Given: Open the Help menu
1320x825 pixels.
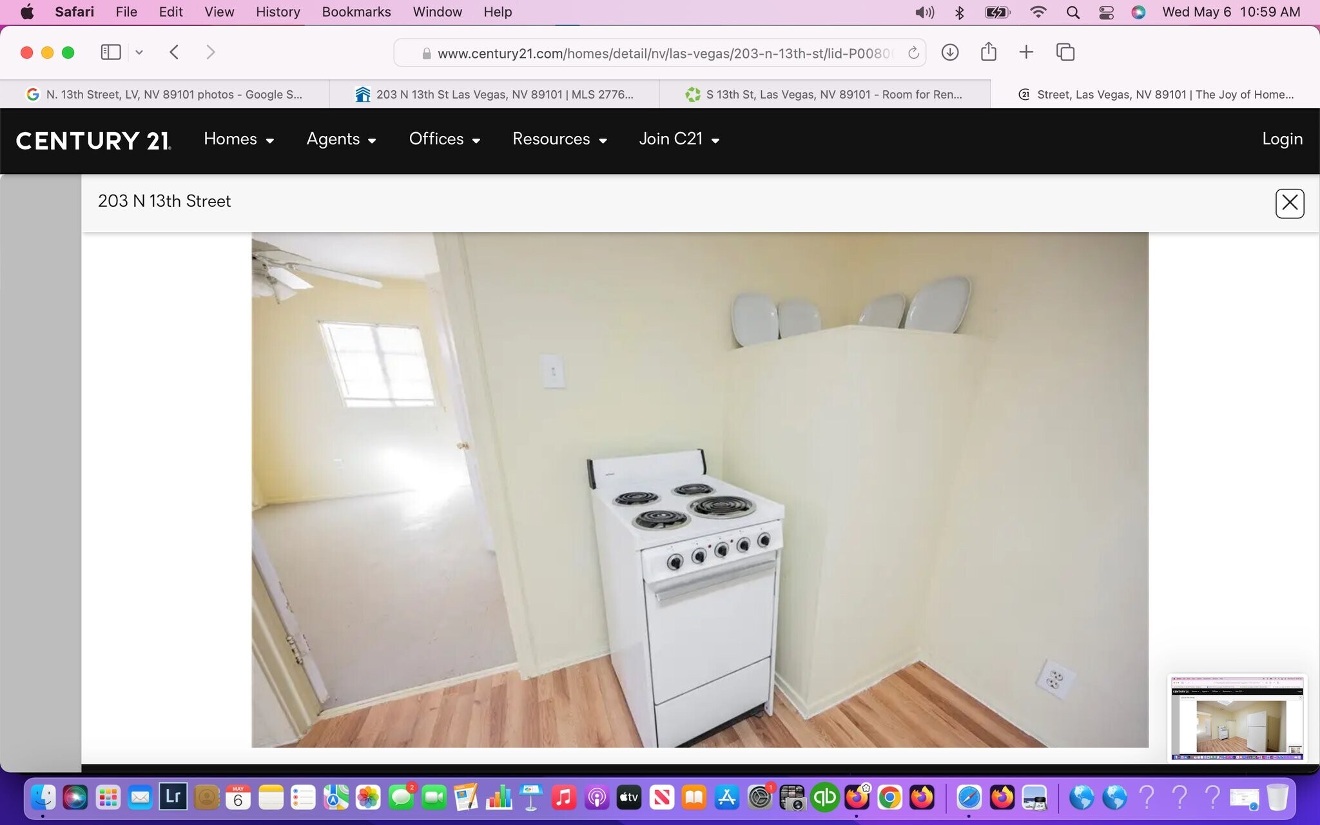Looking at the screenshot, I should [498, 12].
